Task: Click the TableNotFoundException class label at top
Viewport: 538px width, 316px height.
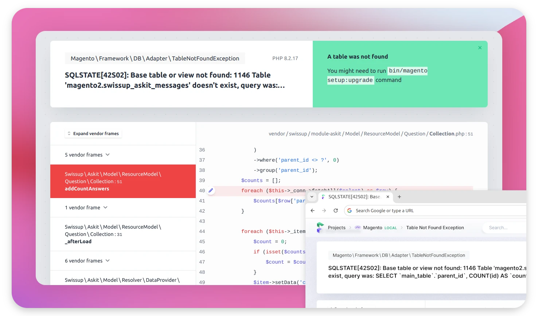Action: tap(155, 58)
